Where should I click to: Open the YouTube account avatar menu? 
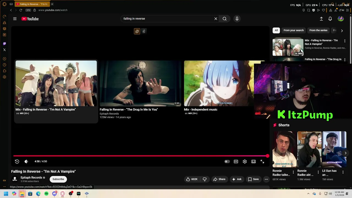pyautogui.click(x=341, y=19)
